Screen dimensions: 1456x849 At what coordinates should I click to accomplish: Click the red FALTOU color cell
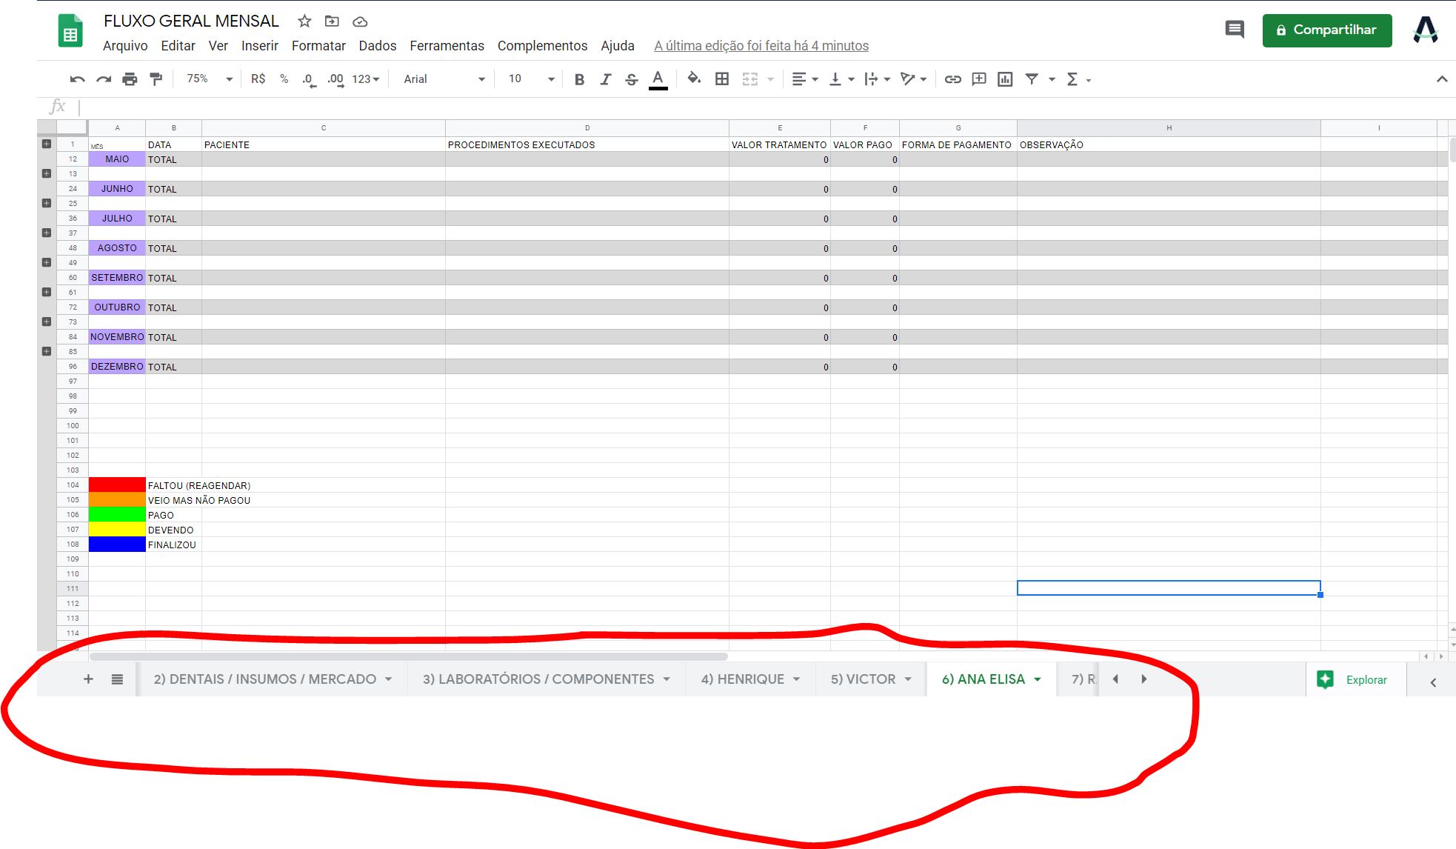117,485
